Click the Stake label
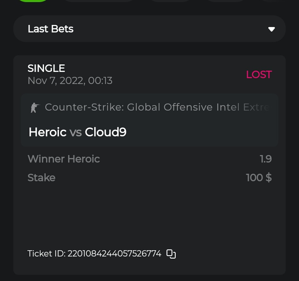Screen dimensions: 299x281 coord(41,177)
